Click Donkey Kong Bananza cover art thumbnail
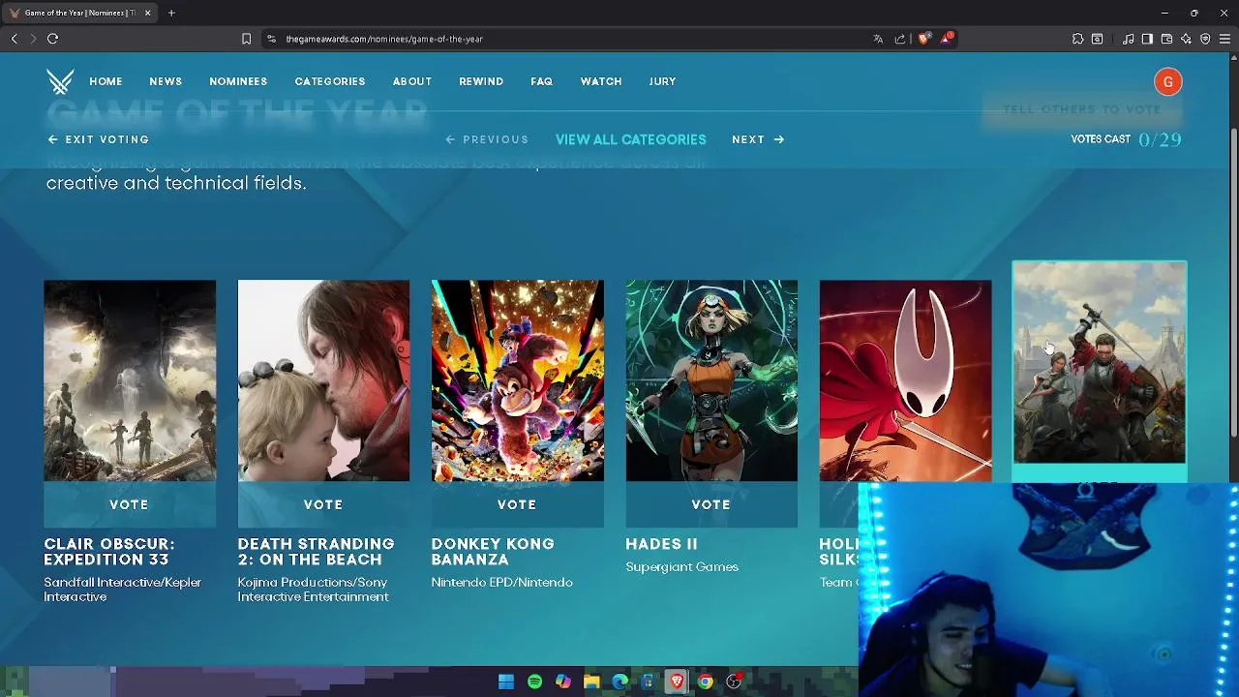 point(517,380)
